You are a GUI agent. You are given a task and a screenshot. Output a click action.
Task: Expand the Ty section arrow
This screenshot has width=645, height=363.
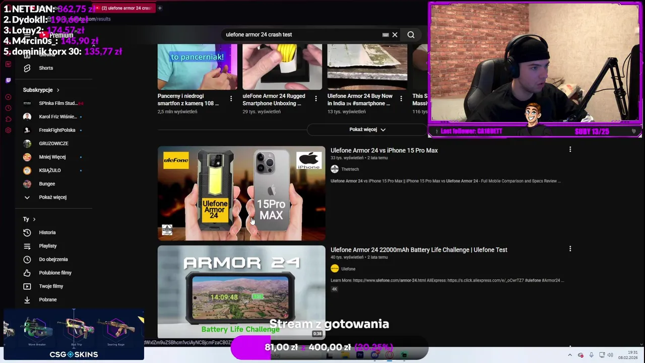[34, 219]
